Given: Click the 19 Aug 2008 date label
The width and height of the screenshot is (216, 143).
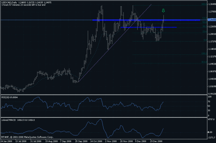Looking at the screenshot, I should 51,141.
